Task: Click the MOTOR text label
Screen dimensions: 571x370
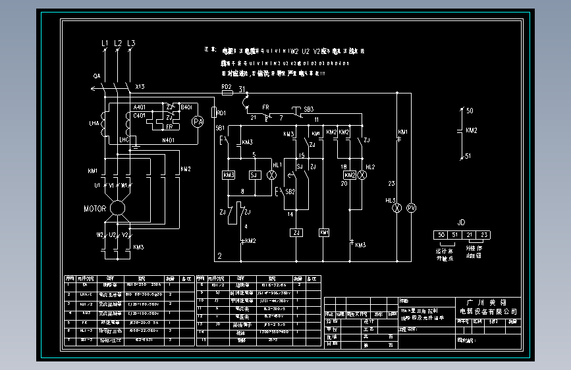Action: [95, 209]
